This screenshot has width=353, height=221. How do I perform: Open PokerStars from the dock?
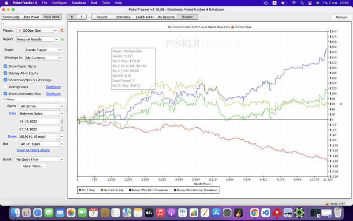point(277,212)
